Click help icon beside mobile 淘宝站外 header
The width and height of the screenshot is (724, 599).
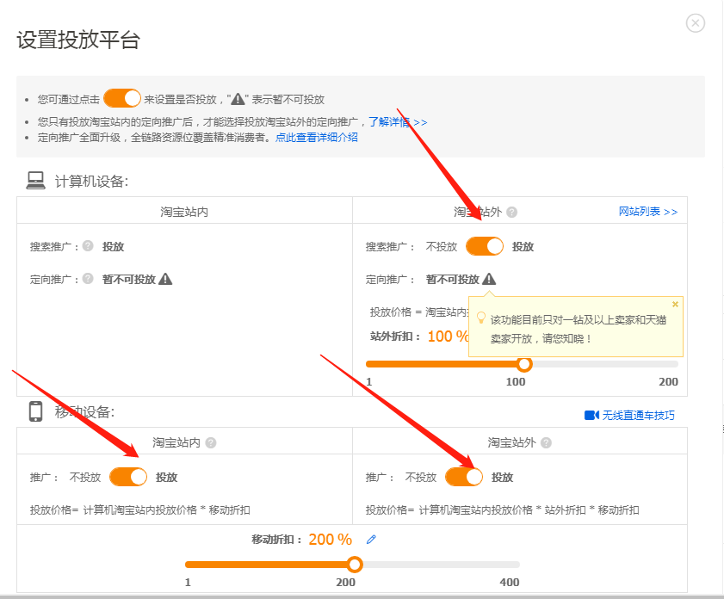[x=547, y=442]
